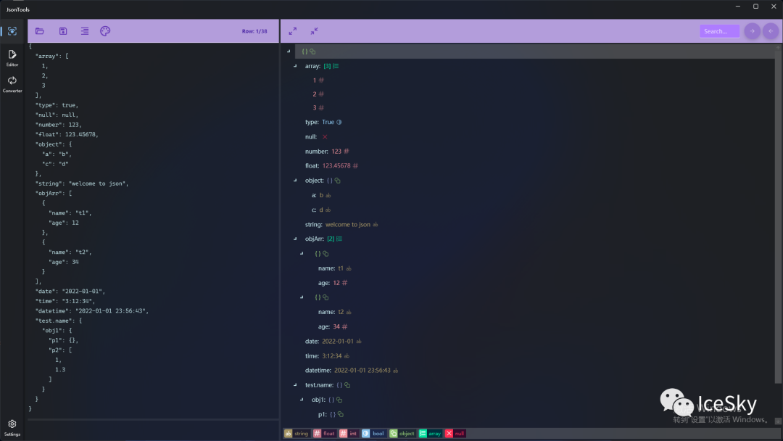The height and width of the screenshot is (441, 783).
Task: Collapse the root object node
Action: pyautogui.click(x=289, y=51)
